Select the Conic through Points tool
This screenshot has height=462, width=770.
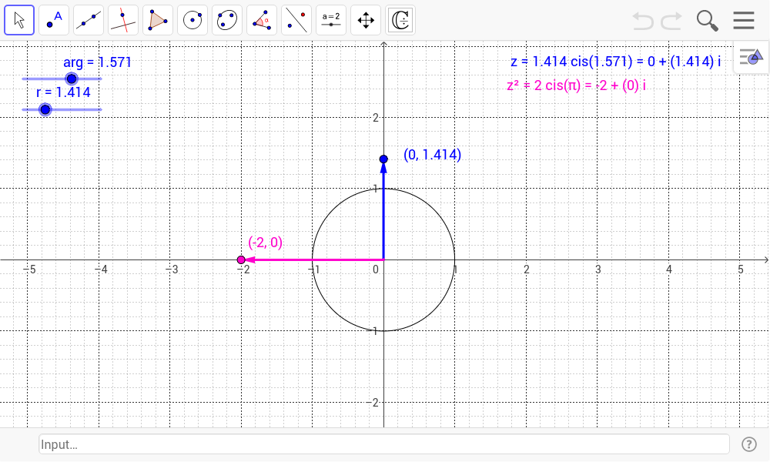pos(226,20)
